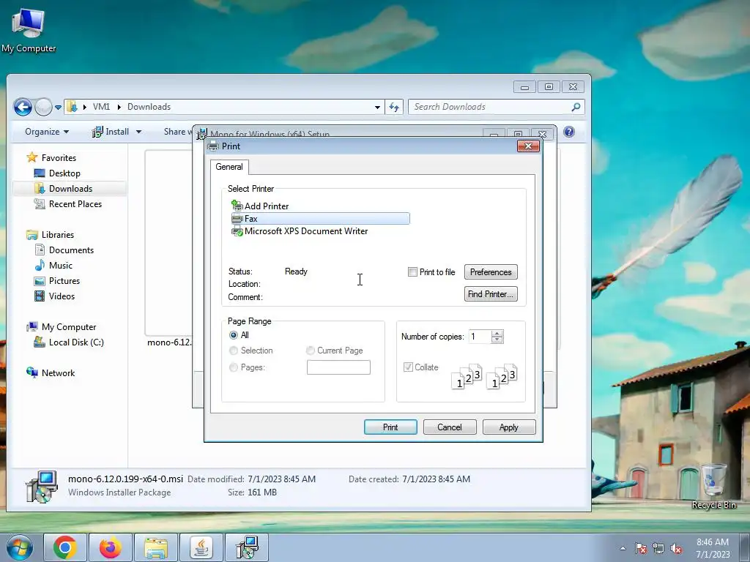Launch Firefox from taskbar

110,547
